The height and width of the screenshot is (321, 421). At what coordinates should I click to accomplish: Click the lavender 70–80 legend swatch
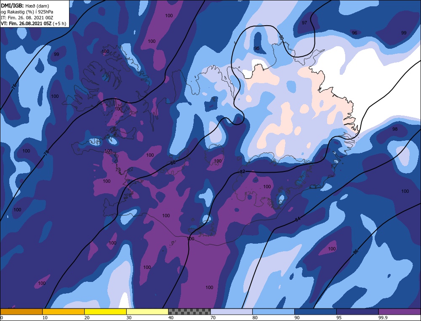coord(232,311)
